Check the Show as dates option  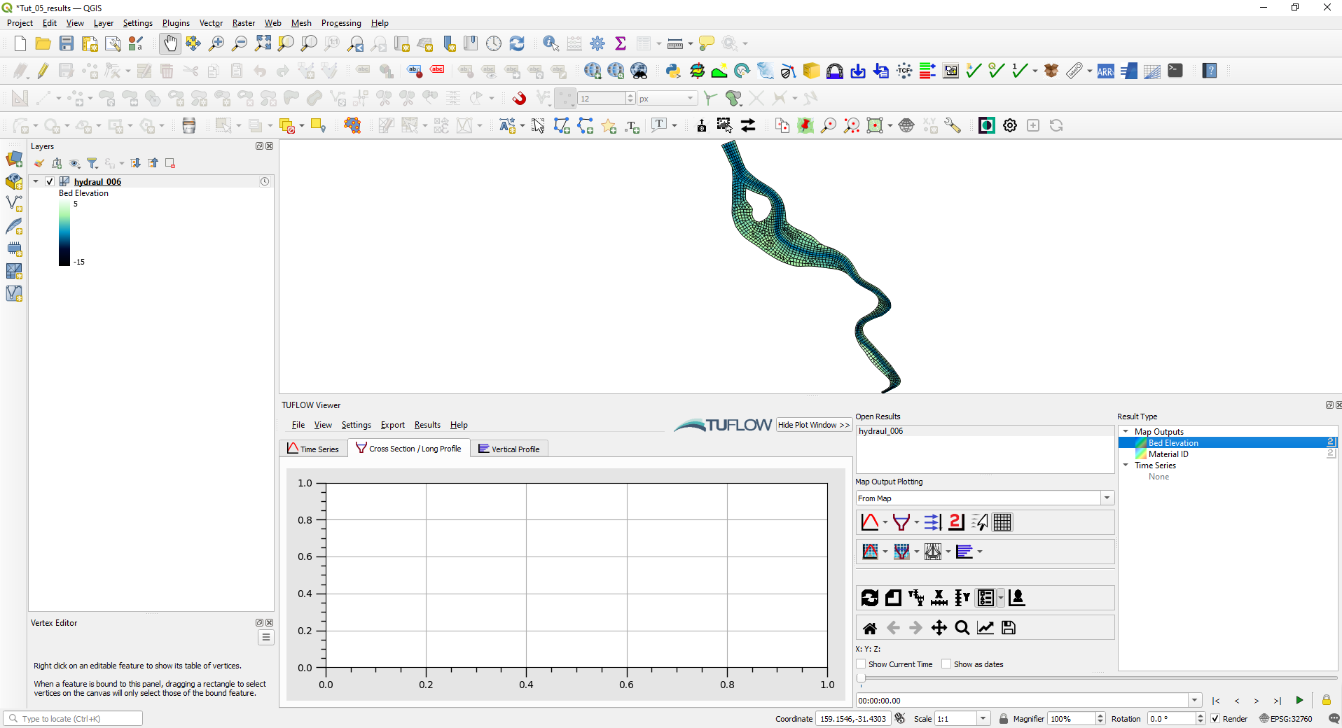point(946,664)
